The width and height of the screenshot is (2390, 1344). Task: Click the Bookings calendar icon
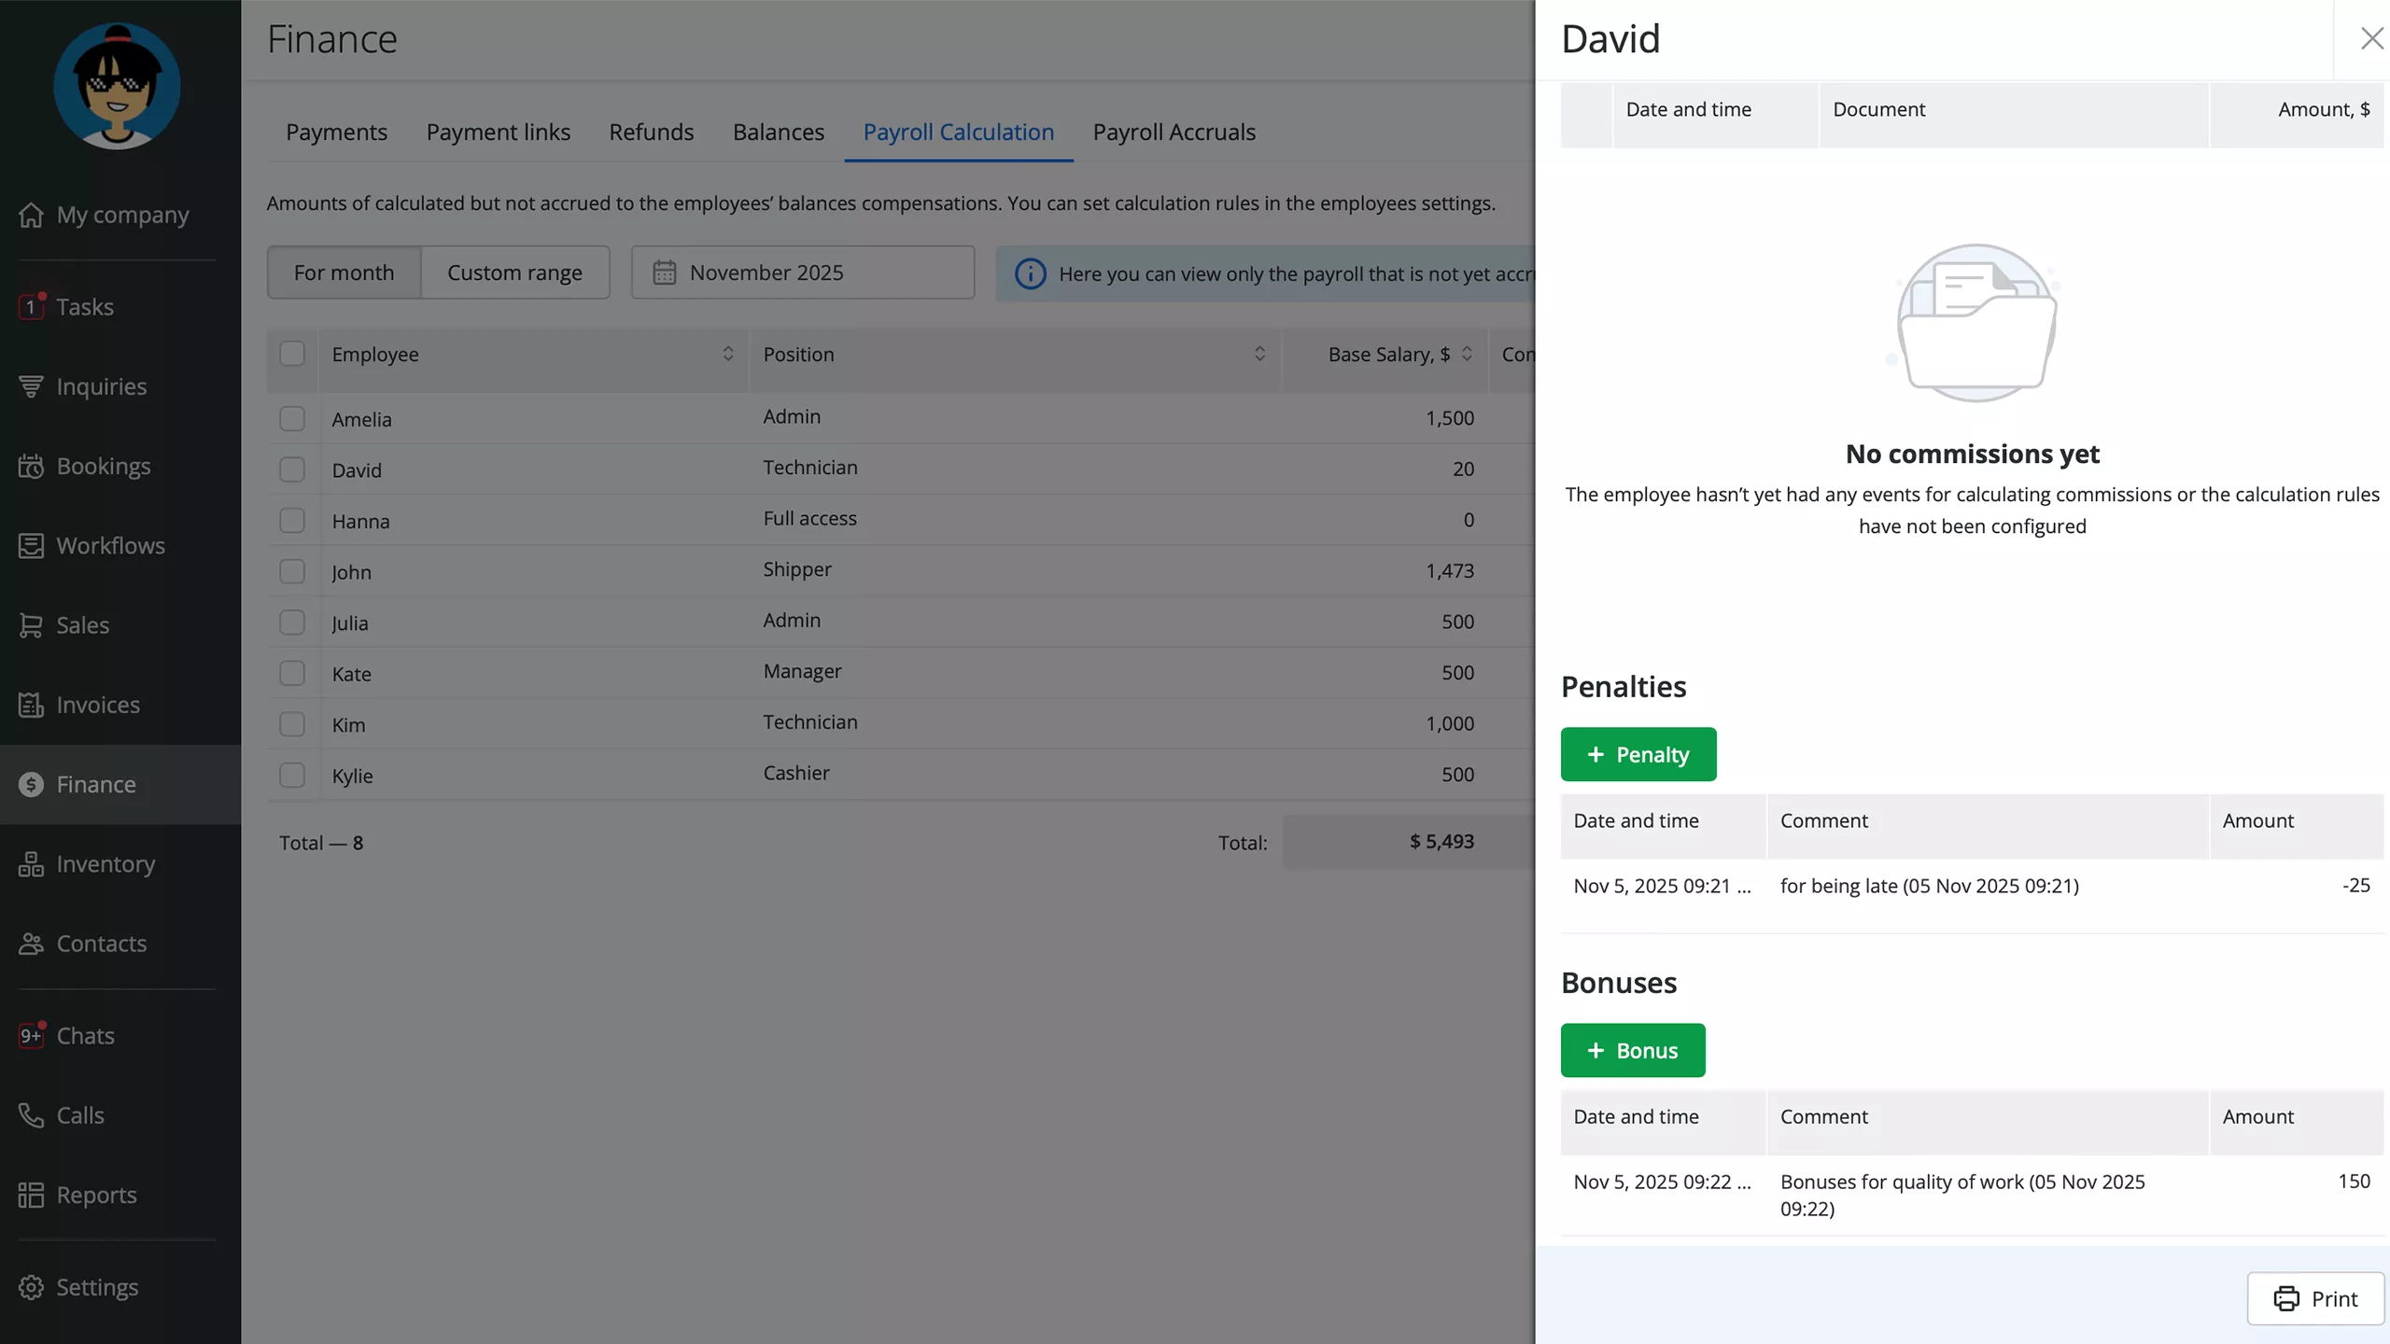coord(31,466)
